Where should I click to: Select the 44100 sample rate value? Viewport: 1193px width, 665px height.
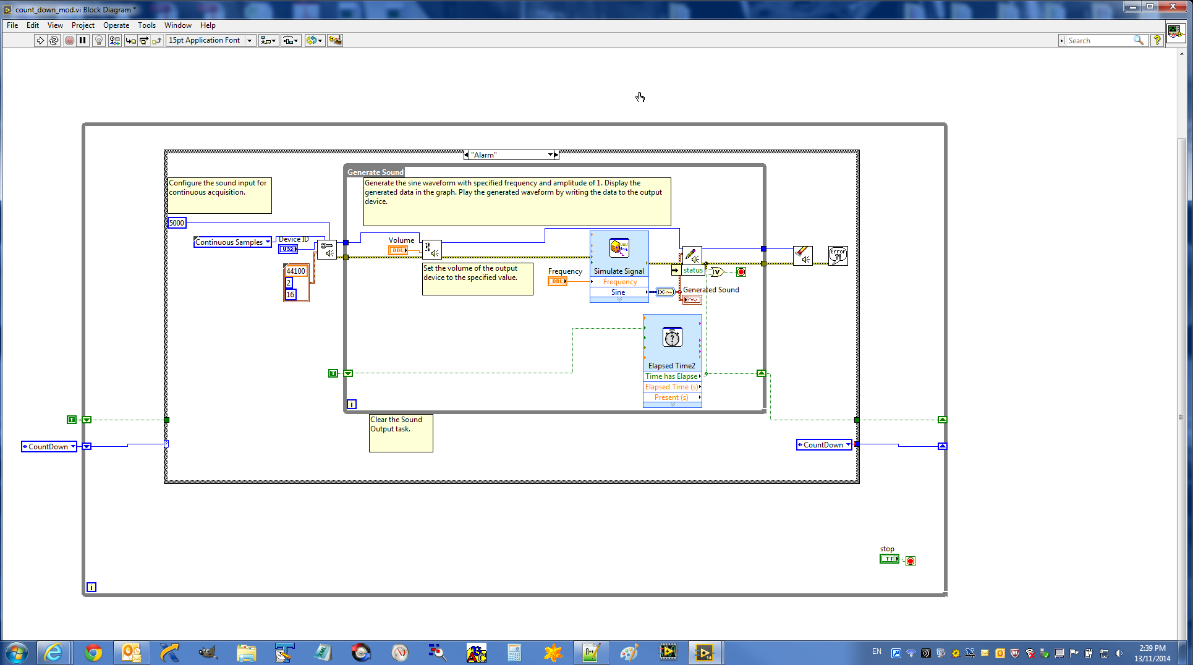click(x=296, y=271)
